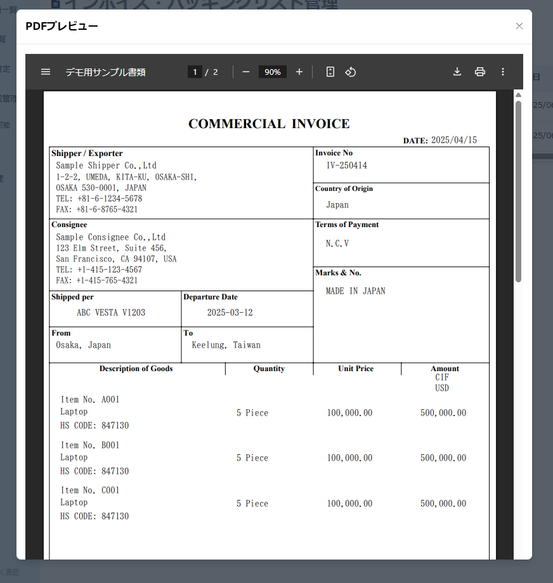Click shipper FAX: +81-6-8765-4321
The width and height of the screenshot is (553, 583).
click(96, 209)
